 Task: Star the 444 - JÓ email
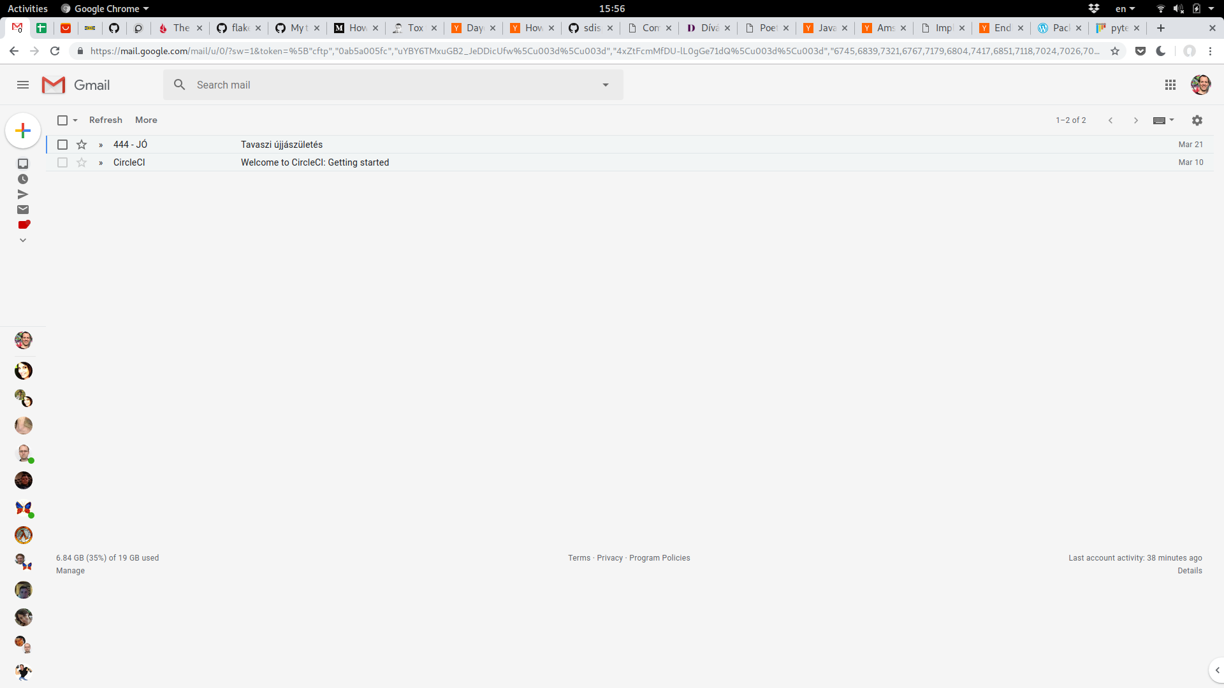click(82, 145)
